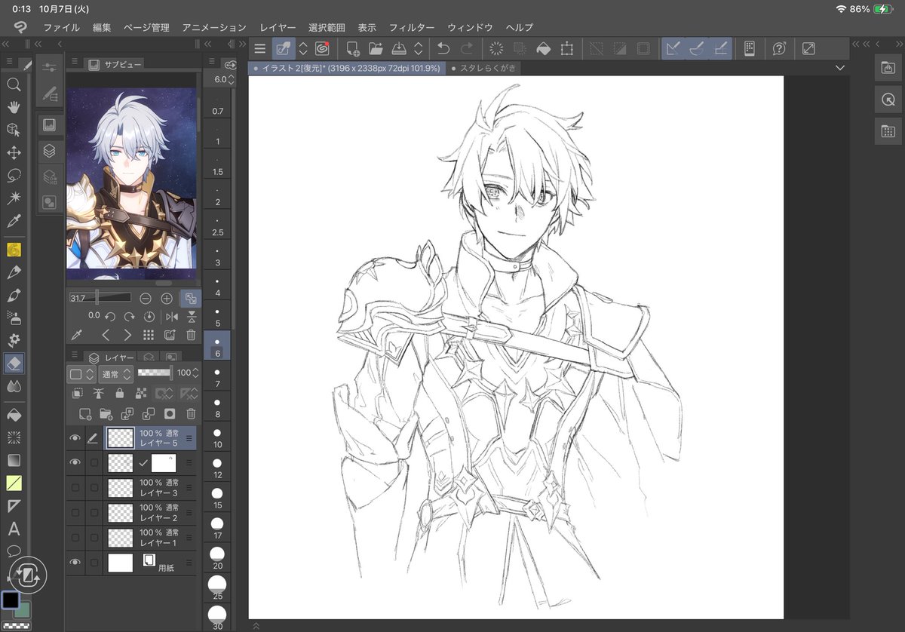Hide the 用紙 paper layer eye

click(x=75, y=562)
